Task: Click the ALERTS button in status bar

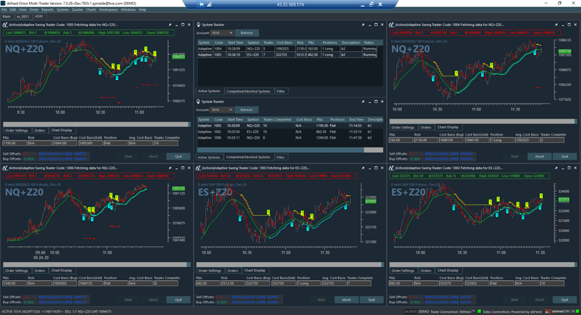Action: click(411, 312)
